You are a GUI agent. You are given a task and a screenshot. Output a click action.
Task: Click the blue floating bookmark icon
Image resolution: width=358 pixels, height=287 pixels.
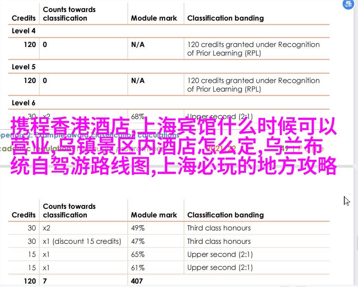[x=348, y=4]
